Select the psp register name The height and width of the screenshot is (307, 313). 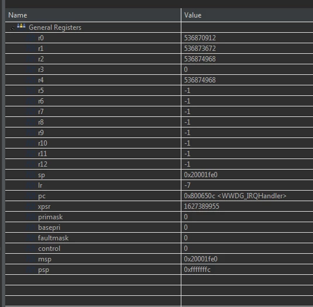pos(43,270)
